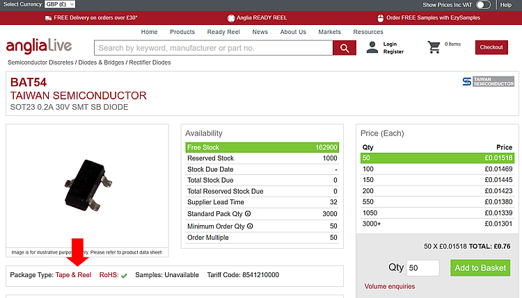Click the free delivery truck icon
This screenshot has height=298, width=522.
pyautogui.click(x=48, y=17)
